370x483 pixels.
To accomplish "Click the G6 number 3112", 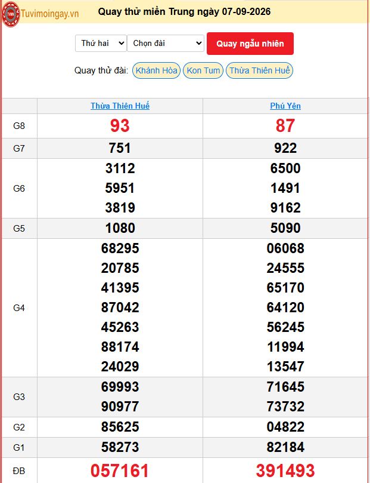I will point(120,168).
